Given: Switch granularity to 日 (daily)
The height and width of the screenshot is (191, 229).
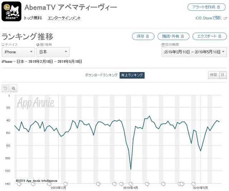Looking at the screenshot, I should (x=223, y=75).
